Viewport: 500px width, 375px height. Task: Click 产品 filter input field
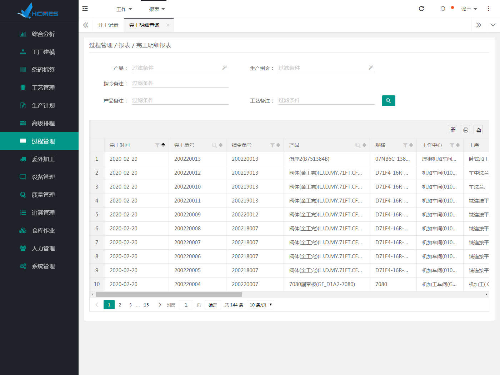180,67
